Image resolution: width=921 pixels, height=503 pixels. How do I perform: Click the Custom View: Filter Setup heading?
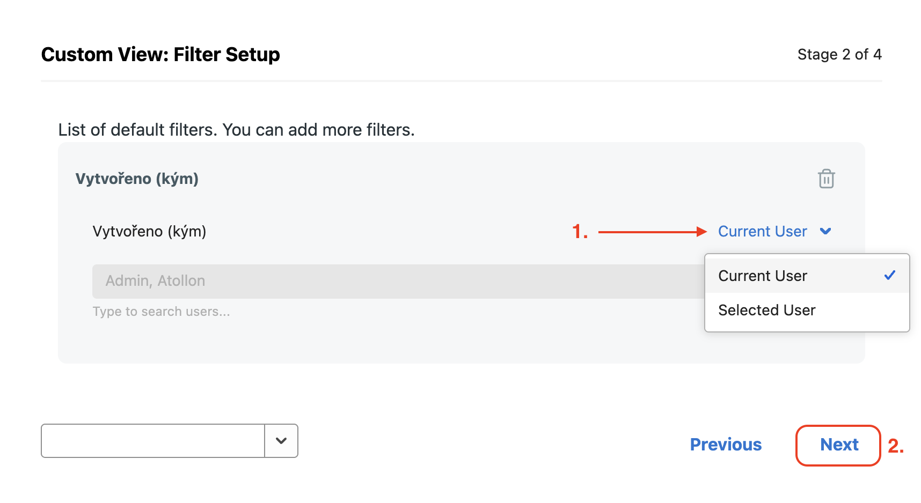[160, 55]
